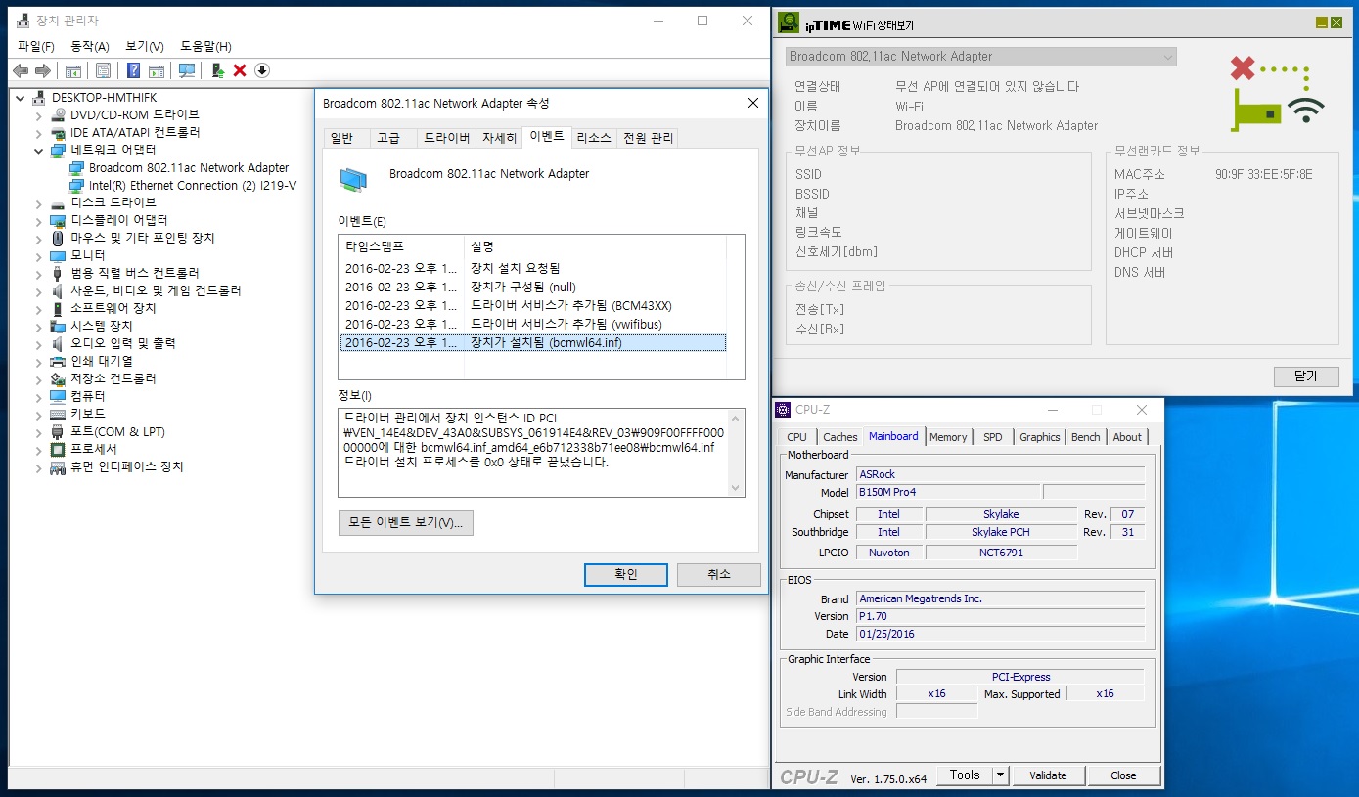Collapse the DESKTOP-HMTHIFK root node
Screen dimensions: 1359x797
click(x=21, y=98)
